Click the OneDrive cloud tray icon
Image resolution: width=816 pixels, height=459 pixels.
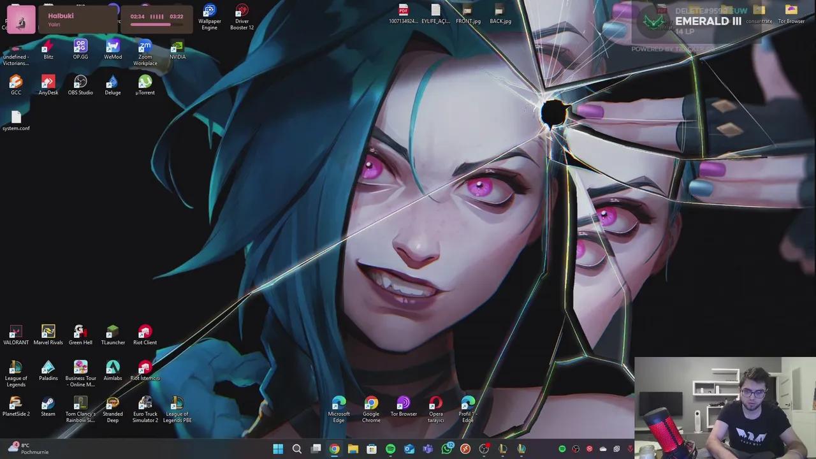603,449
